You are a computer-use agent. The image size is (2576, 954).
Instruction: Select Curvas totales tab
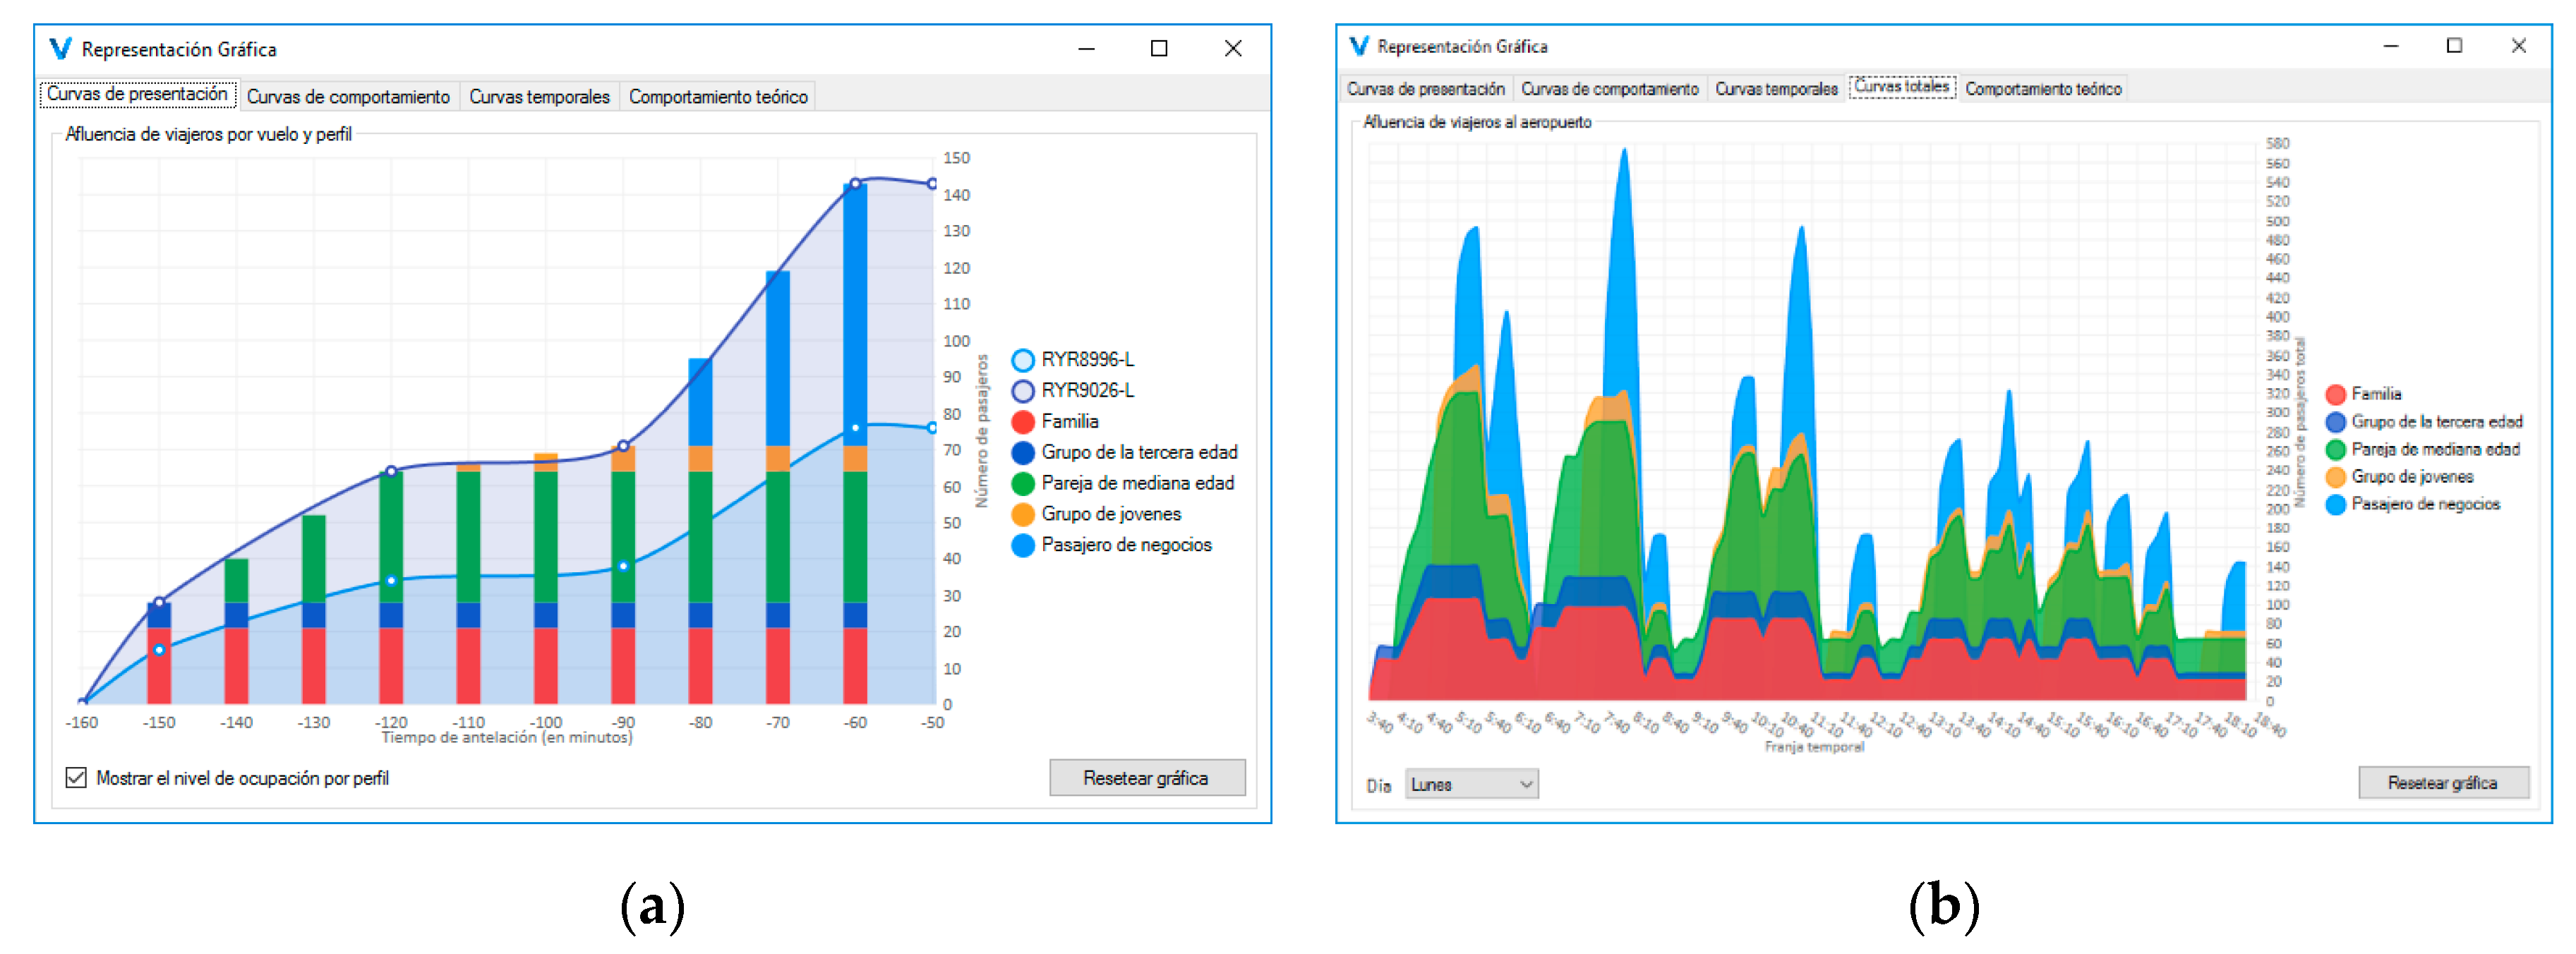click(1901, 87)
